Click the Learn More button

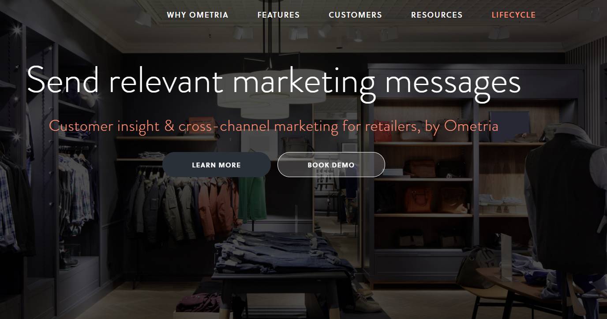(217, 165)
